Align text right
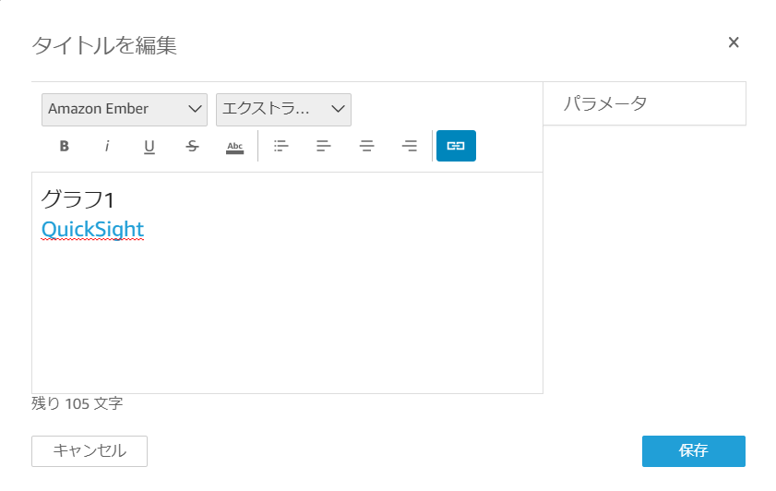Image resolution: width=776 pixels, height=491 pixels. (x=410, y=146)
